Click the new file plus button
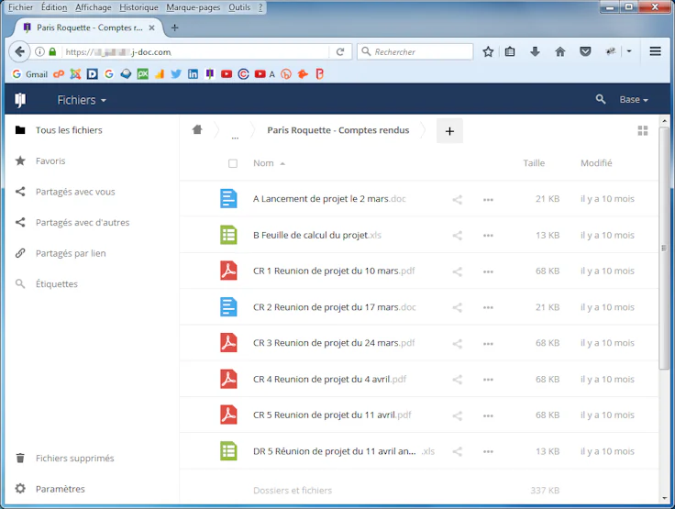The image size is (675, 509). tap(449, 131)
